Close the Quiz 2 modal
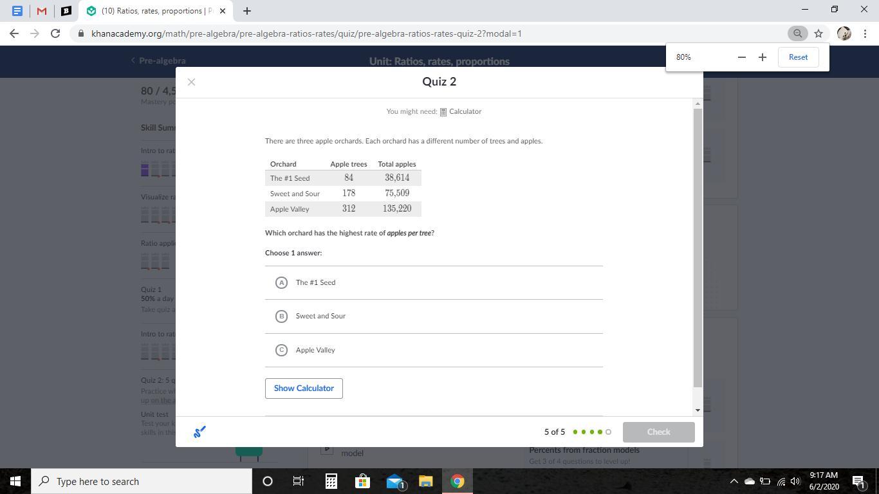The width and height of the screenshot is (879, 494). point(191,82)
